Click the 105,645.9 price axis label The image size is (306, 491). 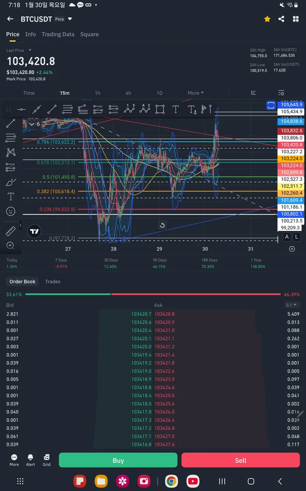coord(291,105)
